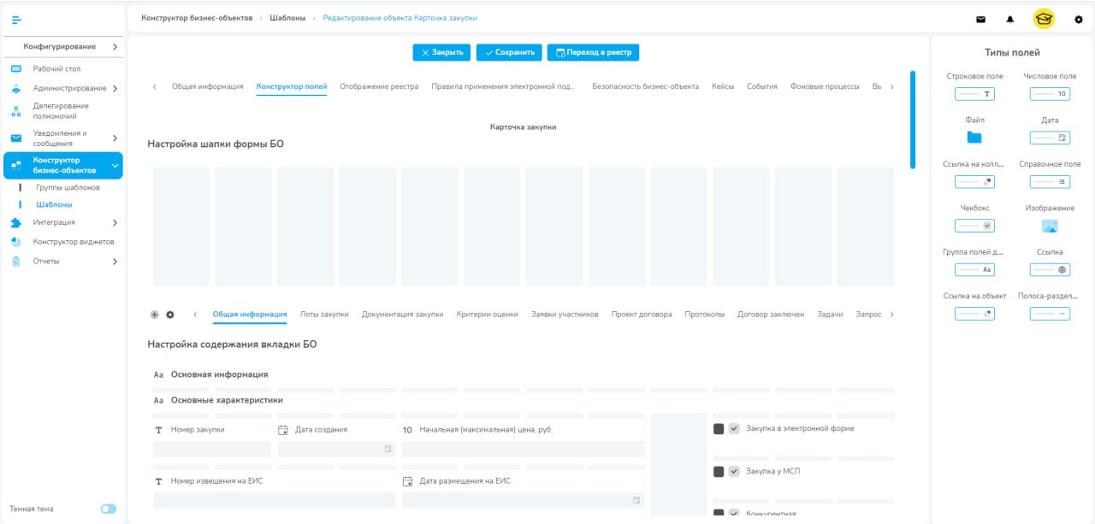
Task: Click the Рабочий стол monitor icon
Action: (15, 68)
